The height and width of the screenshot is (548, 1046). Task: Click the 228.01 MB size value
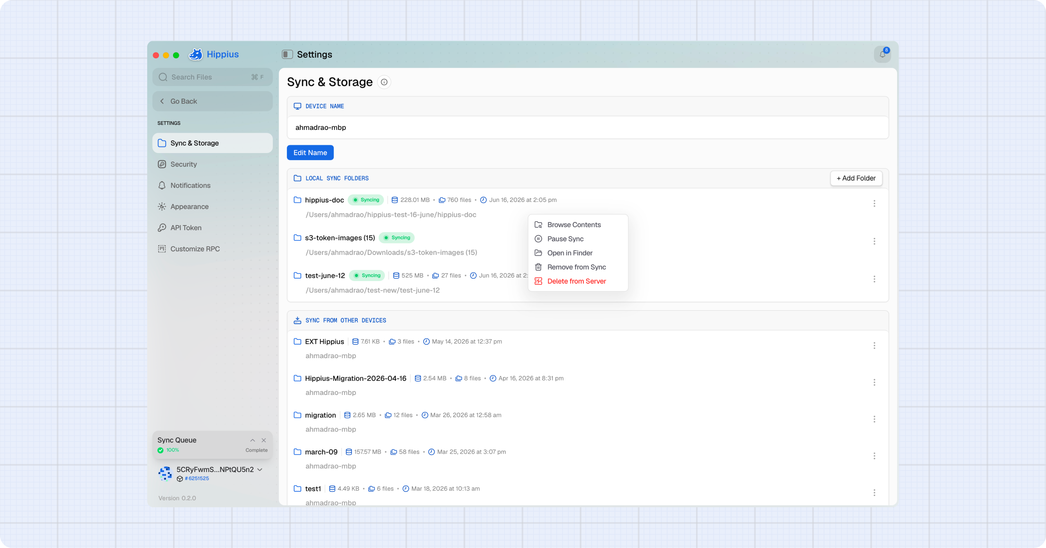point(415,200)
